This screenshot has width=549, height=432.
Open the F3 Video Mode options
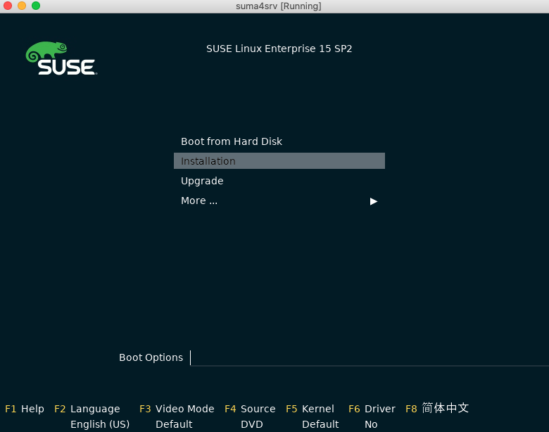click(x=177, y=409)
